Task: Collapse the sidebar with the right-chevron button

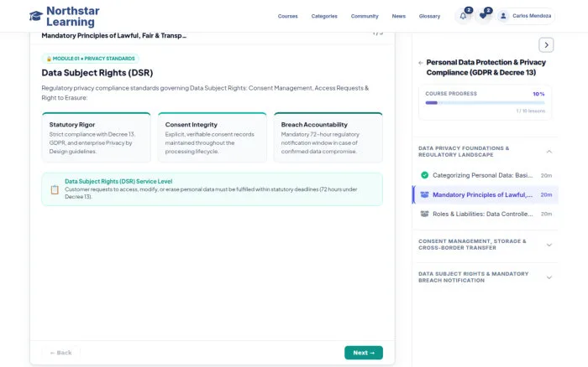Action: [546, 45]
